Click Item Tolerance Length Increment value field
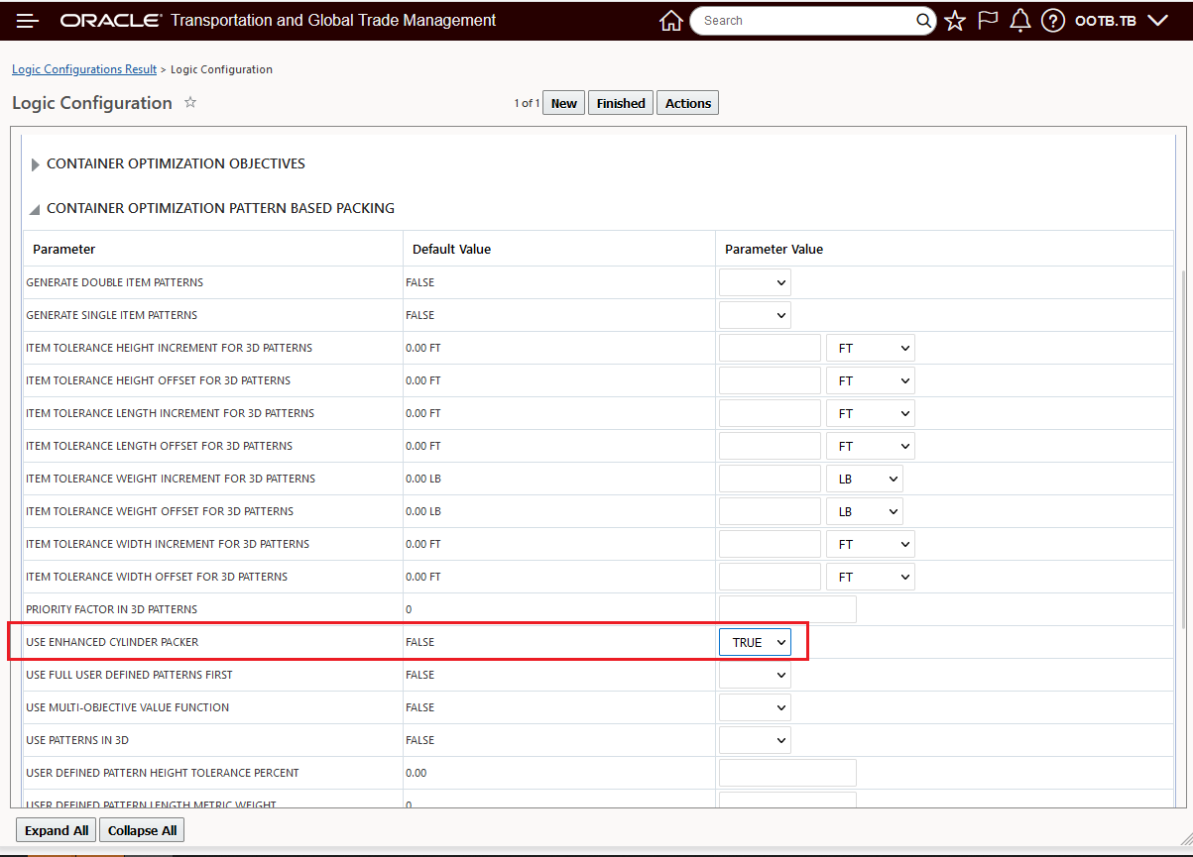The width and height of the screenshot is (1193, 857). click(x=770, y=413)
